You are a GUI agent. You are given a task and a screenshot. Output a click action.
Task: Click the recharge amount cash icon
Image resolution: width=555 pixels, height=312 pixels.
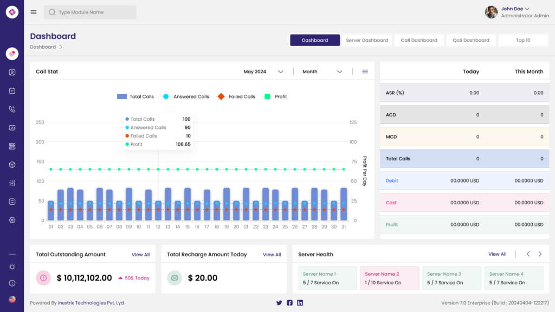tap(175, 278)
